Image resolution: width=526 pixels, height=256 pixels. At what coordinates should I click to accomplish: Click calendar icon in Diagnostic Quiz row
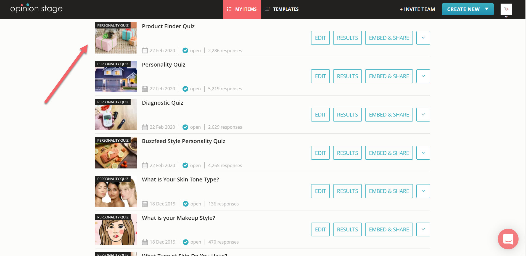tap(145, 127)
